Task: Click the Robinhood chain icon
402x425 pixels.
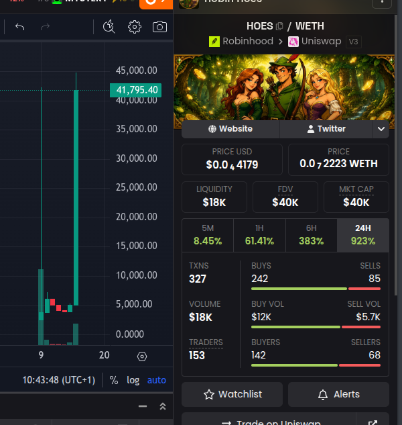Action: tap(214, 42)
